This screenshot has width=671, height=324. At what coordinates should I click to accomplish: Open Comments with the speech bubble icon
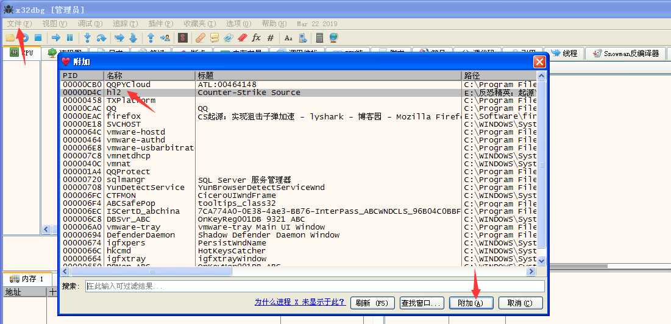[x=214, y=38]
